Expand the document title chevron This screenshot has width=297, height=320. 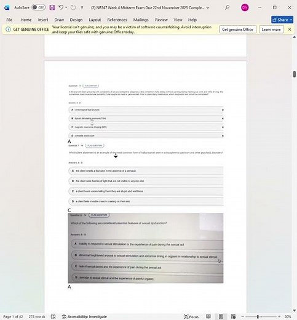tap(208, 7)
